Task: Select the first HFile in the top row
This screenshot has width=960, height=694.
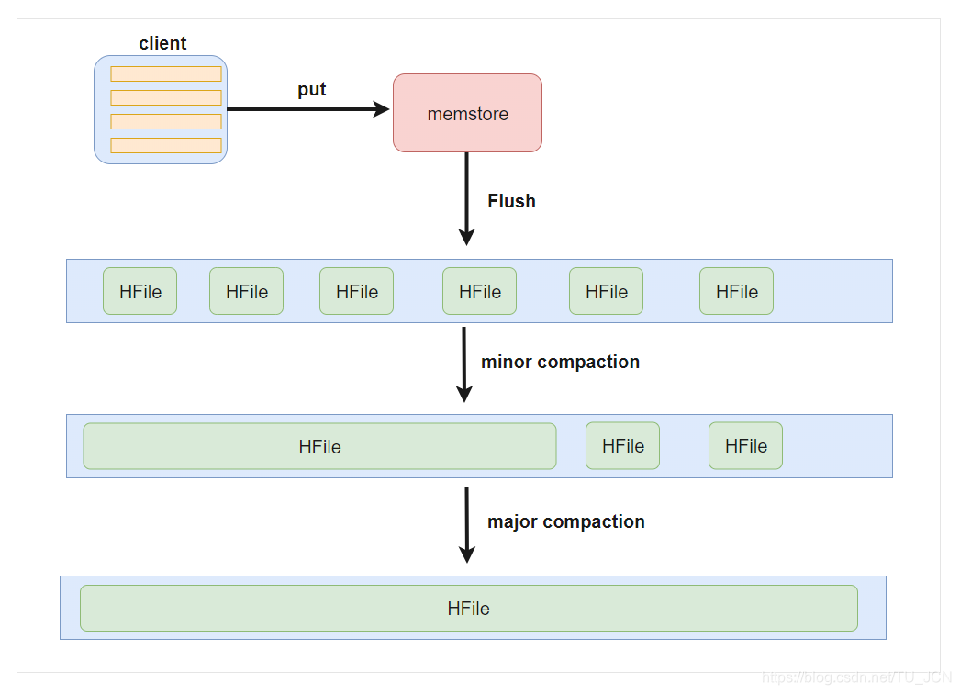Action: coord(140,291)
